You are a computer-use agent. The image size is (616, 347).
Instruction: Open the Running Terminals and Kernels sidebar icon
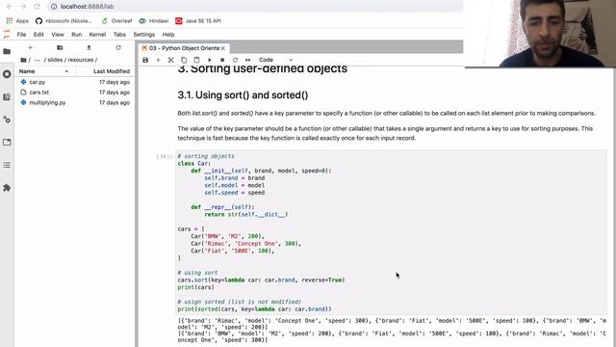tap(7, 74)
